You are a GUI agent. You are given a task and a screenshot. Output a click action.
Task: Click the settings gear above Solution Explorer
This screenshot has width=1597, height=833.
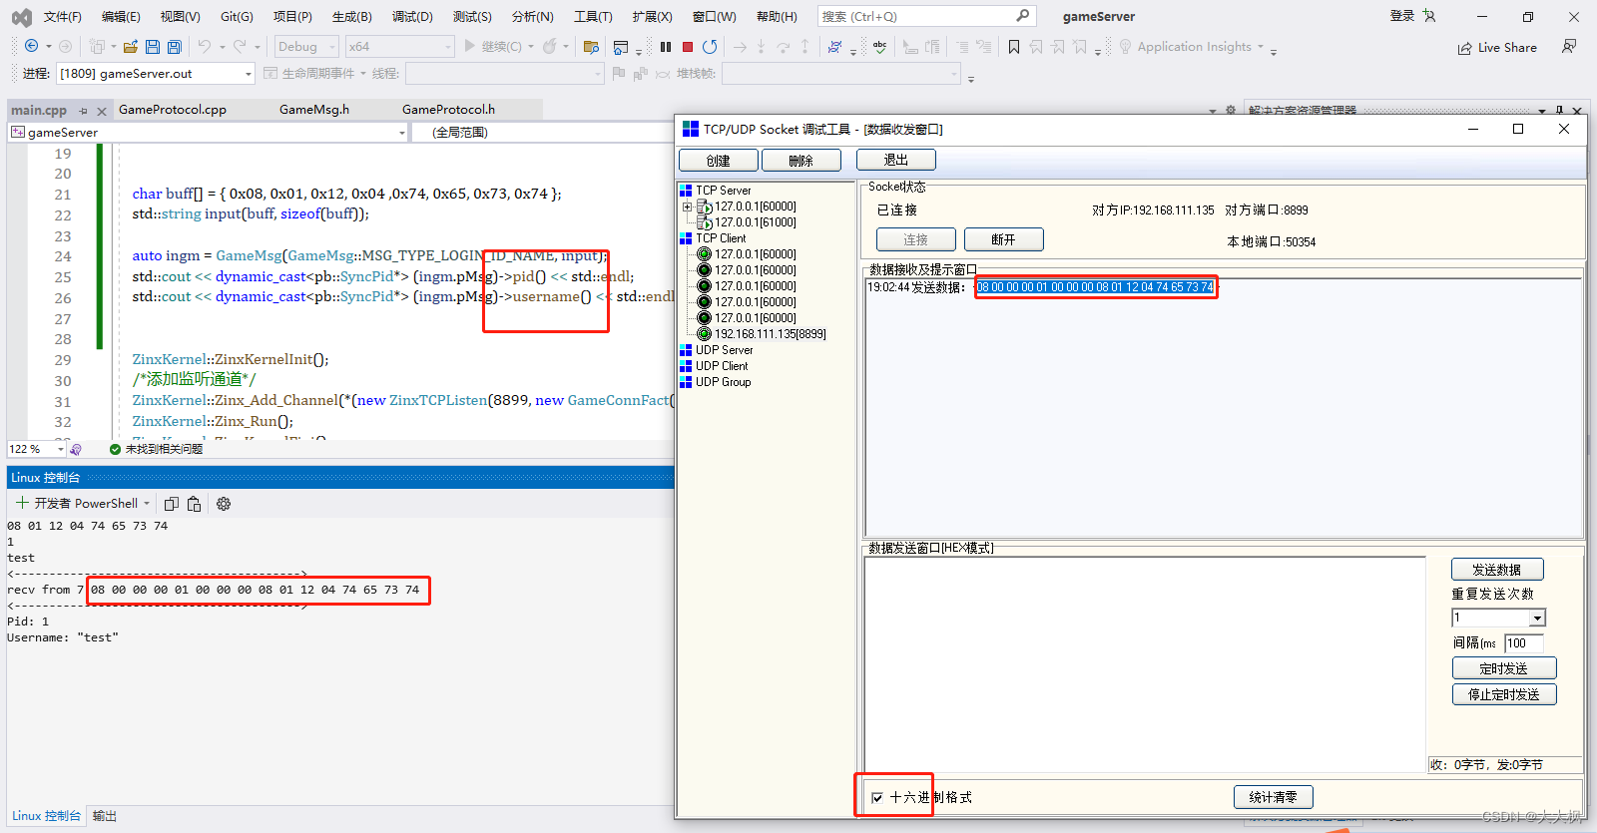pyautogui.click(x=1231, y=110)
